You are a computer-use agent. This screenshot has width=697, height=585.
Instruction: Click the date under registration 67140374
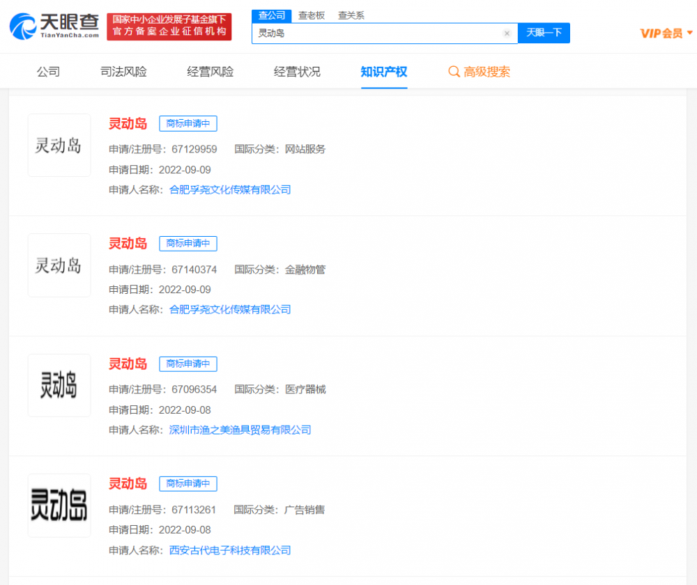pos(185,290)
